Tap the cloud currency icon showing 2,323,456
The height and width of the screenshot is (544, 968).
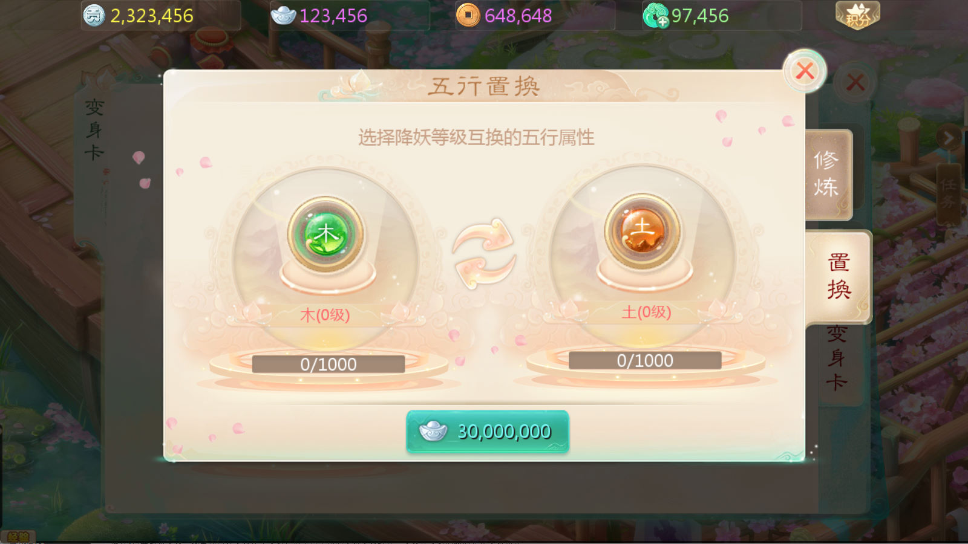tap(94, 15)
